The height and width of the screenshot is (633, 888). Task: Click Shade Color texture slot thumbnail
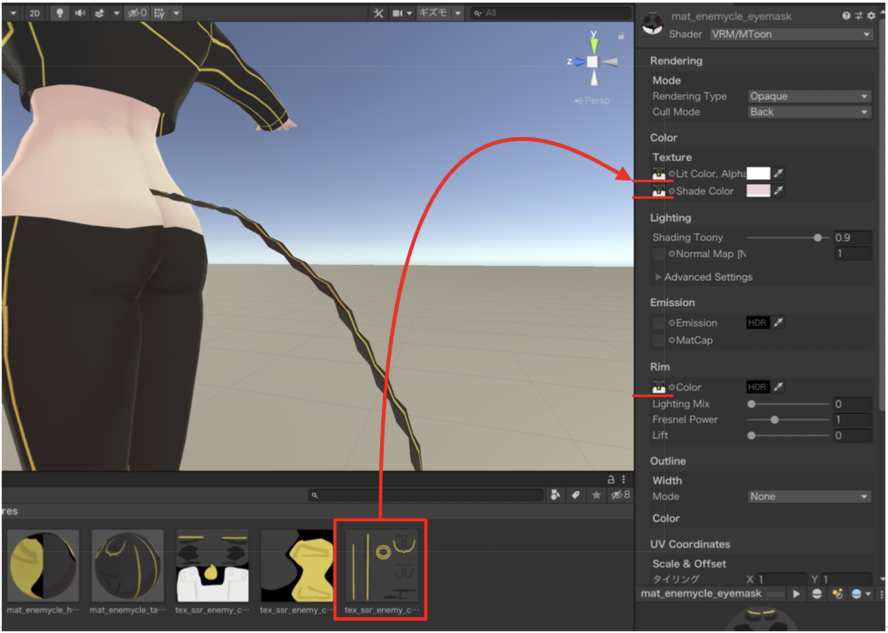(658, 191)
